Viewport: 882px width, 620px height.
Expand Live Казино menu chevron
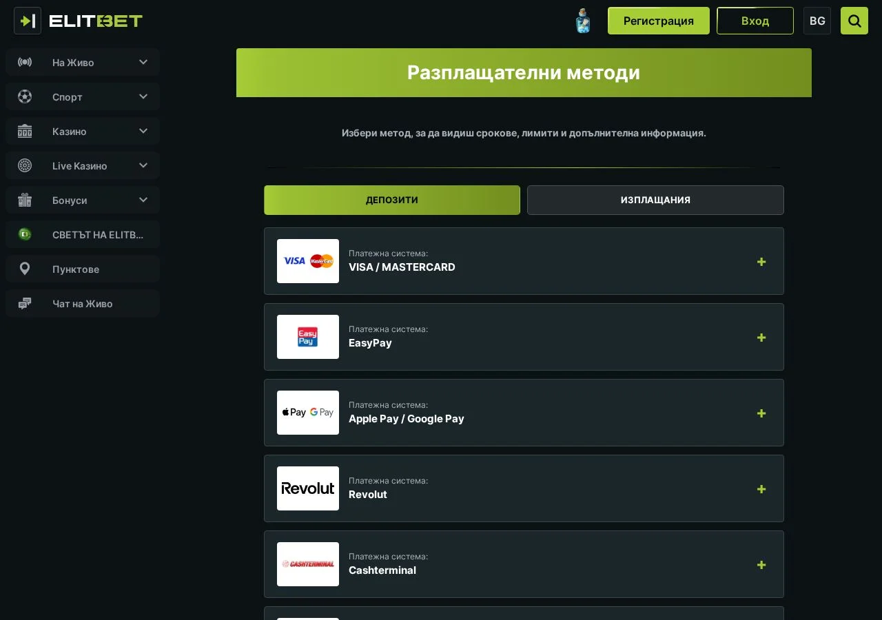[x=143, y=165]
